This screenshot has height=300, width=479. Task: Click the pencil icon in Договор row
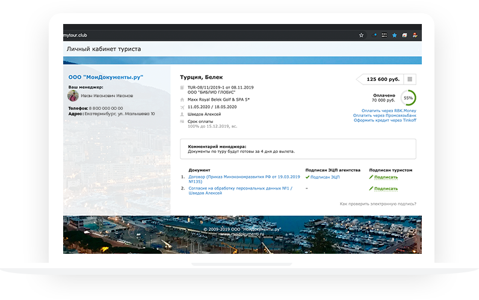click(371, 177)
